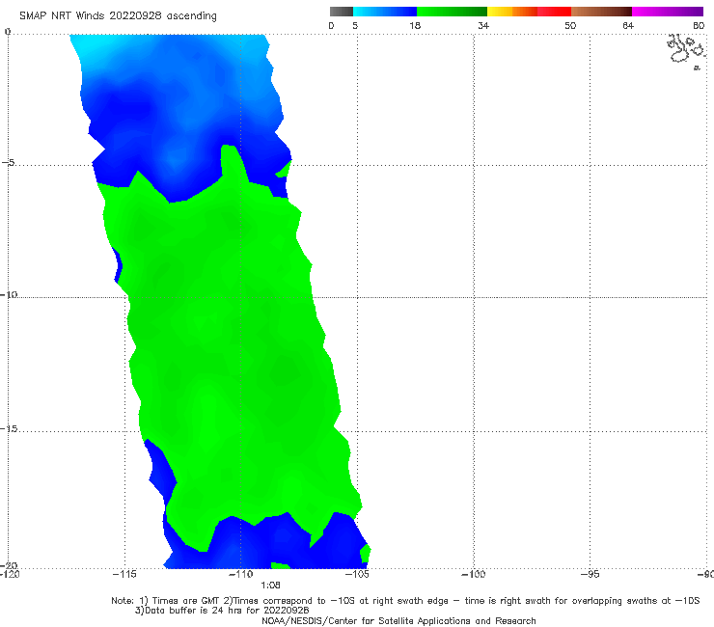Click the longitude label '-100'
The width and height of the screenshot is (714, 627).
pyautogui.click(x=473, y=574)
